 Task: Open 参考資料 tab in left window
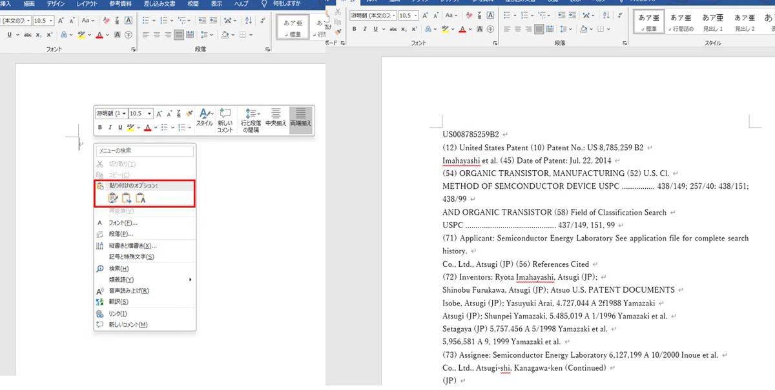[x=120, y=4]
